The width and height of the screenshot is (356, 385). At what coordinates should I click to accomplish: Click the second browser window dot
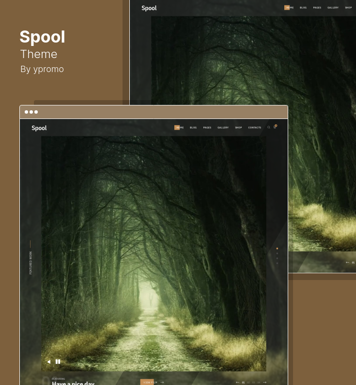[31, 112]
